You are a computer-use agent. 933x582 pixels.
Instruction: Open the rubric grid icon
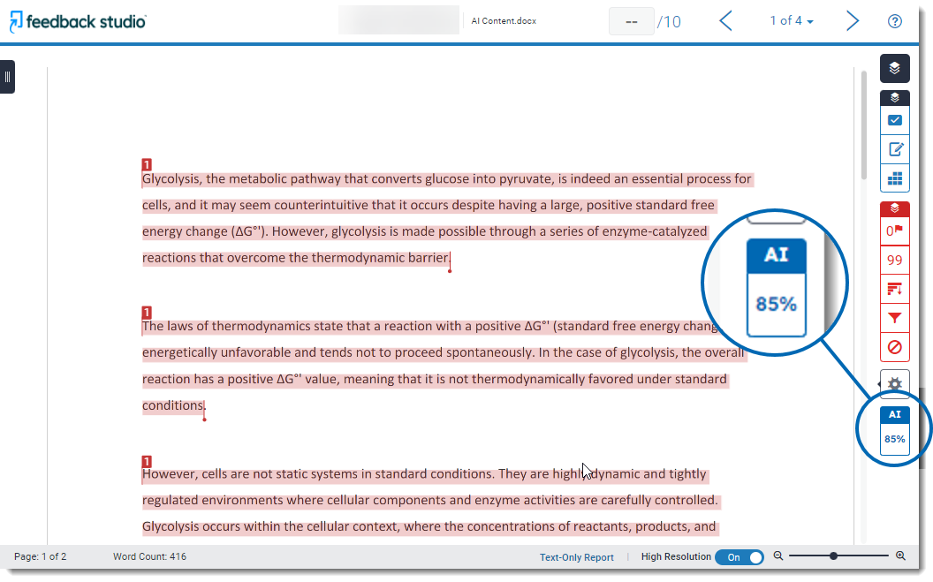point(894,178)
